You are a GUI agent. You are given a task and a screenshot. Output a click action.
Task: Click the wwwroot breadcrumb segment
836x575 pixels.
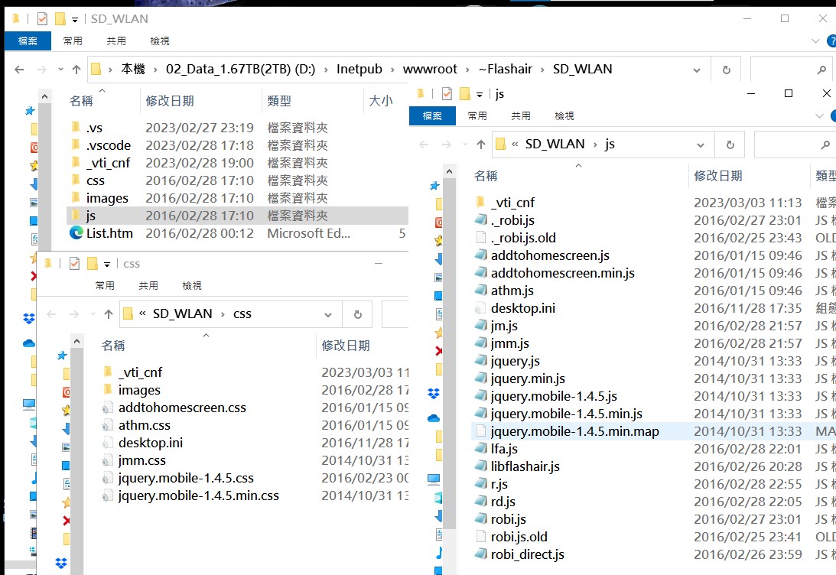point(430,70)
